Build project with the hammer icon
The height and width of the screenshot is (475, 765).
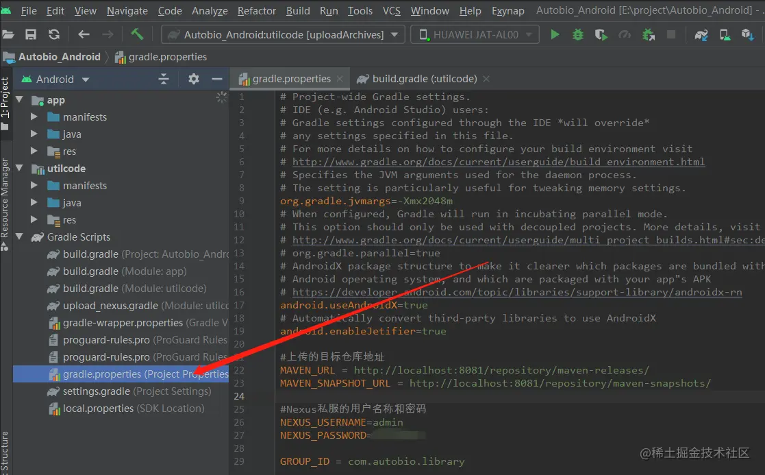pos(137,34)
